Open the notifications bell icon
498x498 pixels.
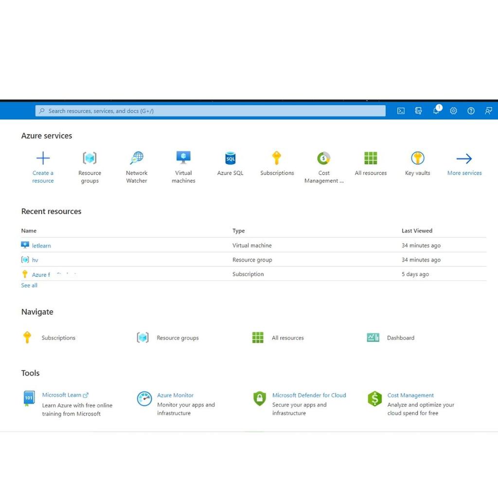point(436,110)
